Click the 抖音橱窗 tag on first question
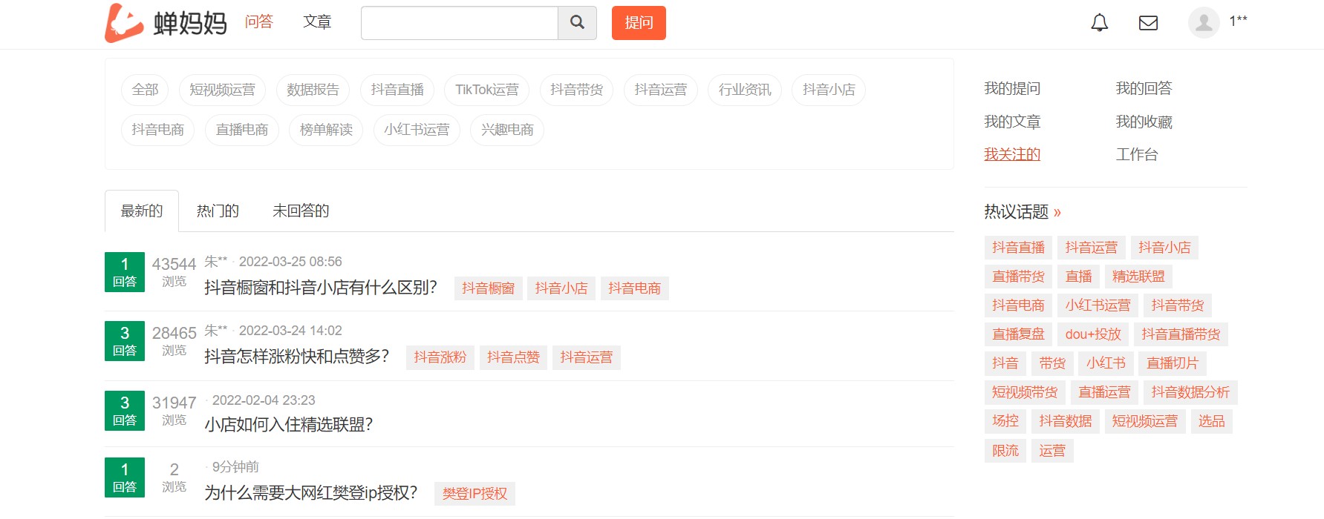 (488, 288)
